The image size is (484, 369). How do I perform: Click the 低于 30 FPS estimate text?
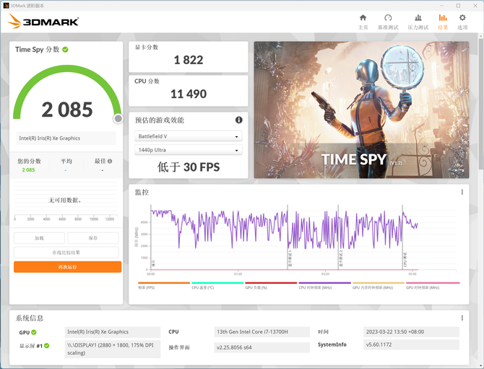coord(189,167)
